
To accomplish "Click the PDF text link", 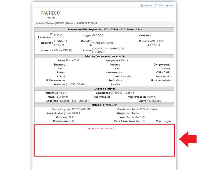I will (161, 6).
